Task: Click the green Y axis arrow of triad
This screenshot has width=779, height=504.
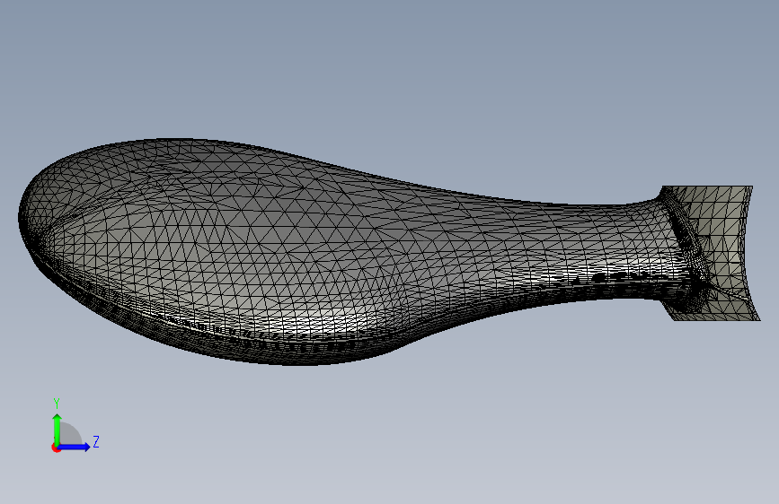Action: [x=58, y=429]
